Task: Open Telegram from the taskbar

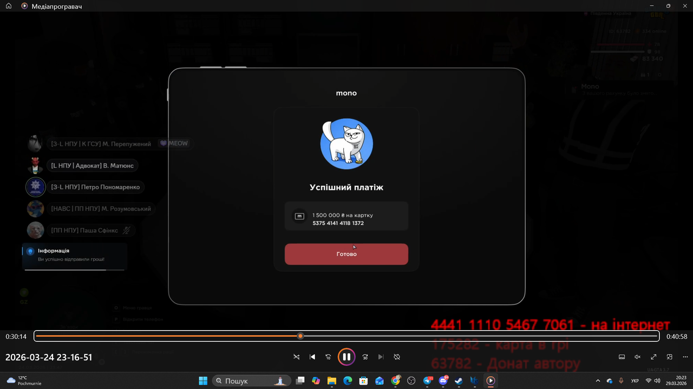Action: point(428,381)
